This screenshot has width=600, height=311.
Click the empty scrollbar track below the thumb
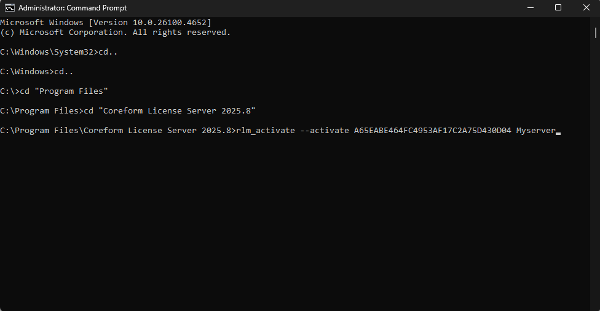click(x=596, y=172)
